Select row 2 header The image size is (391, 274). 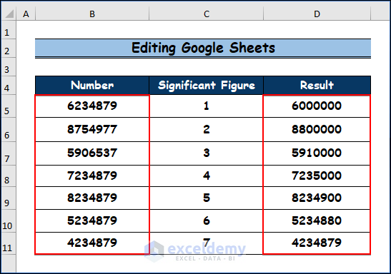pos(9,49)
